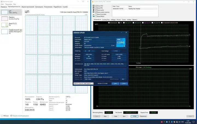Open the Параметры menu in Task Manager
Screen dimensions: 197x124
9,4
